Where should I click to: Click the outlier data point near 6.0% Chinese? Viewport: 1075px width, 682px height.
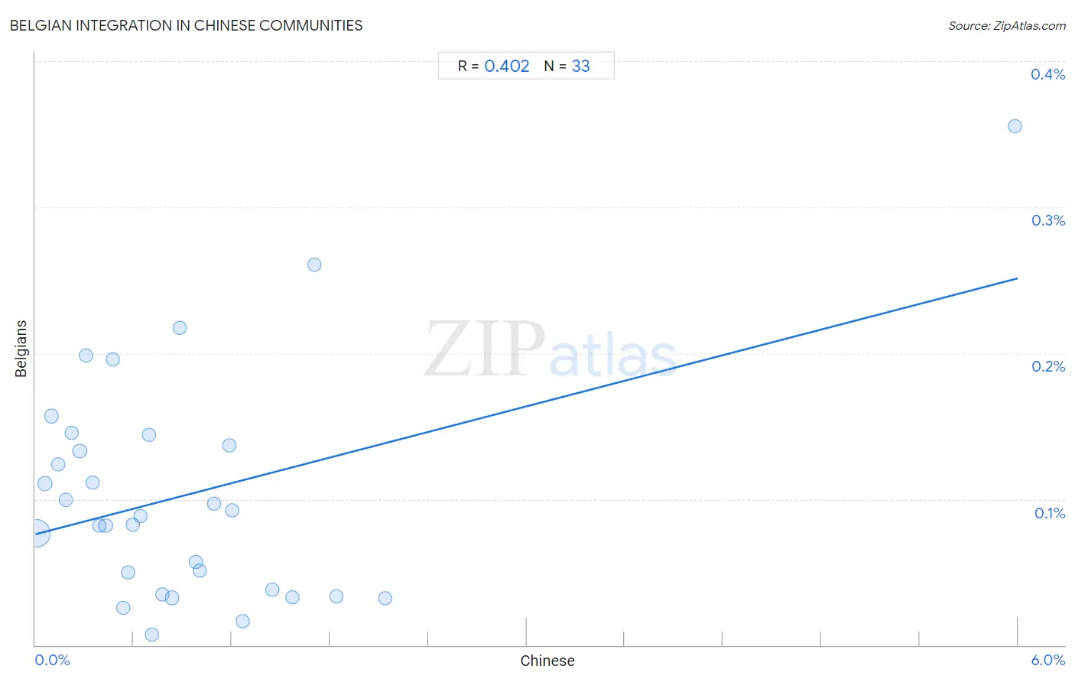pos(1015,126)
